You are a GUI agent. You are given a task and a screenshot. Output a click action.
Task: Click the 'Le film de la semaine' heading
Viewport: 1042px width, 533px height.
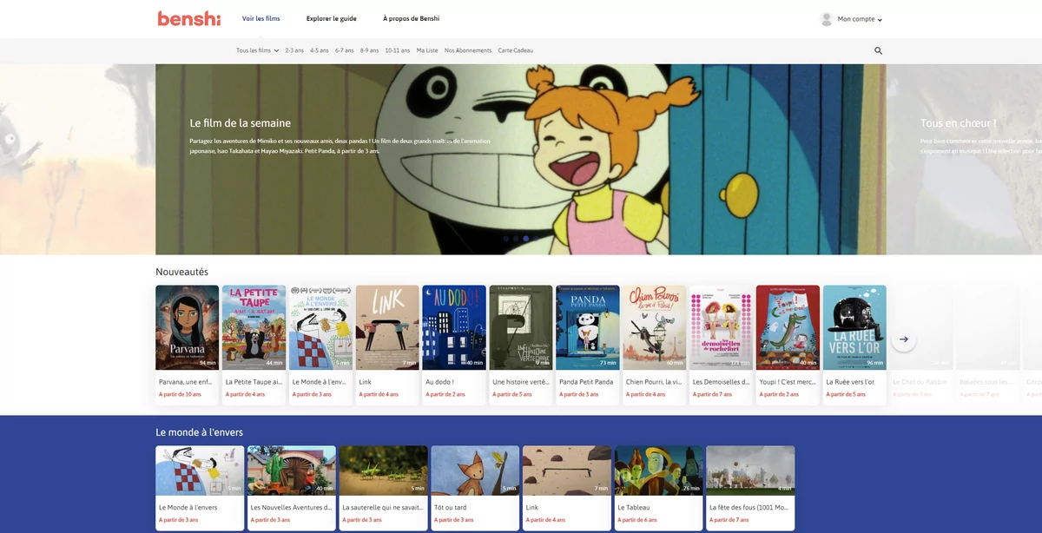coord(241,123)
